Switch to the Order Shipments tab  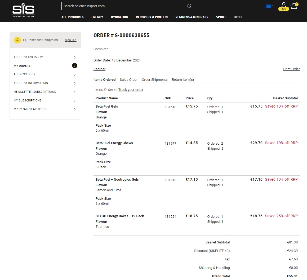155,80
